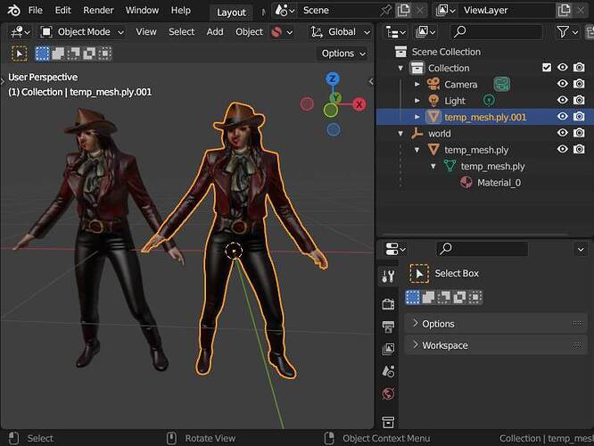Viewport: 594px width, 446px height.
Task: Open the Outliner editor type dropdown
Action: coord(395,32)
